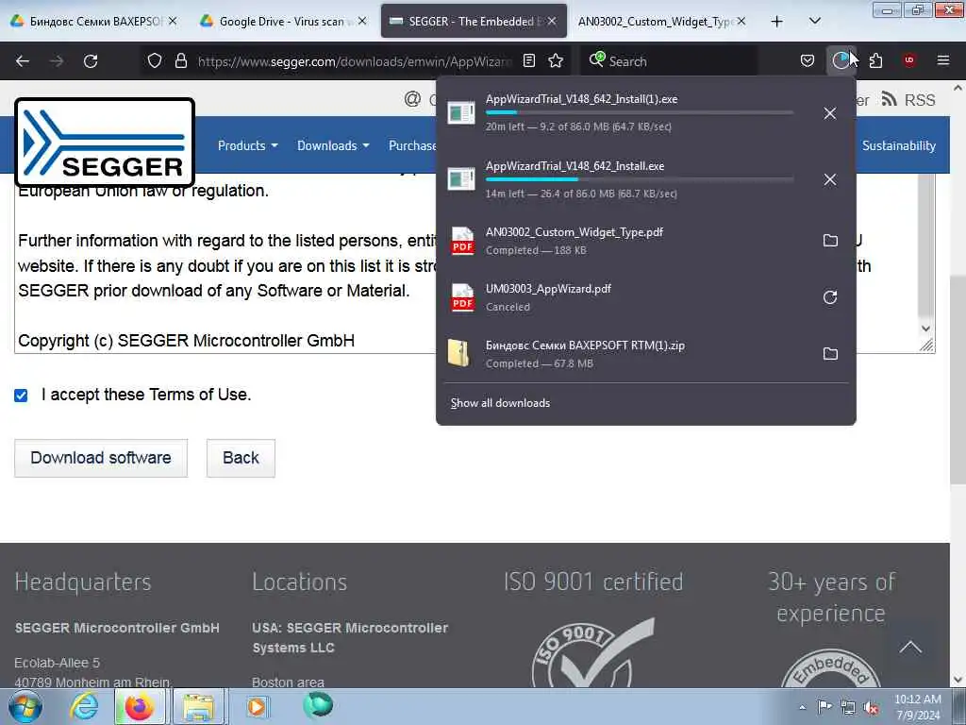Cancel the AppWizardTrial_V148_642_Install(1).exe download

pyautogui.click(x=830, y=113)
